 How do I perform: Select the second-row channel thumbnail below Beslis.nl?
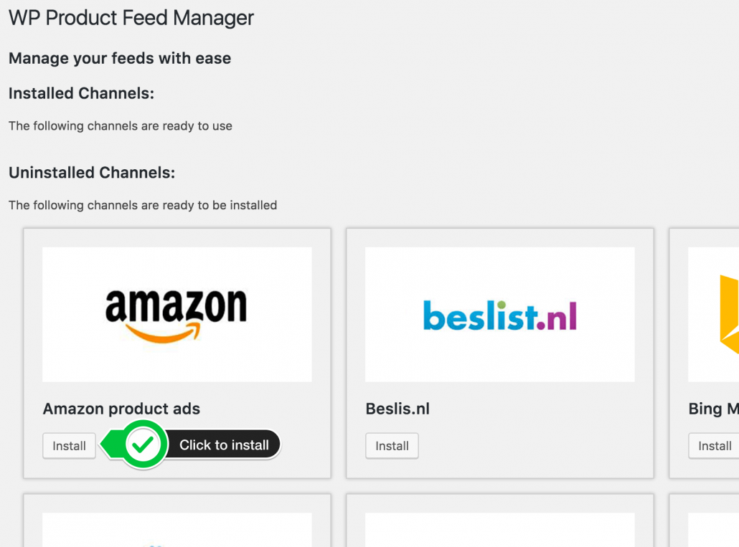499,530
